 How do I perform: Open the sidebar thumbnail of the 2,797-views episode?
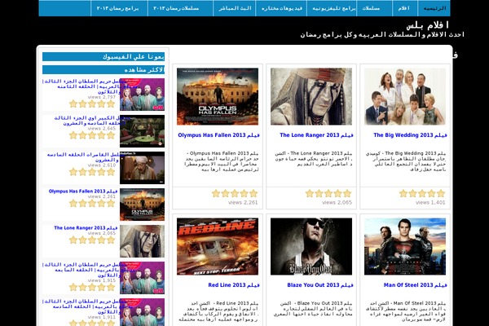(142, 95)
